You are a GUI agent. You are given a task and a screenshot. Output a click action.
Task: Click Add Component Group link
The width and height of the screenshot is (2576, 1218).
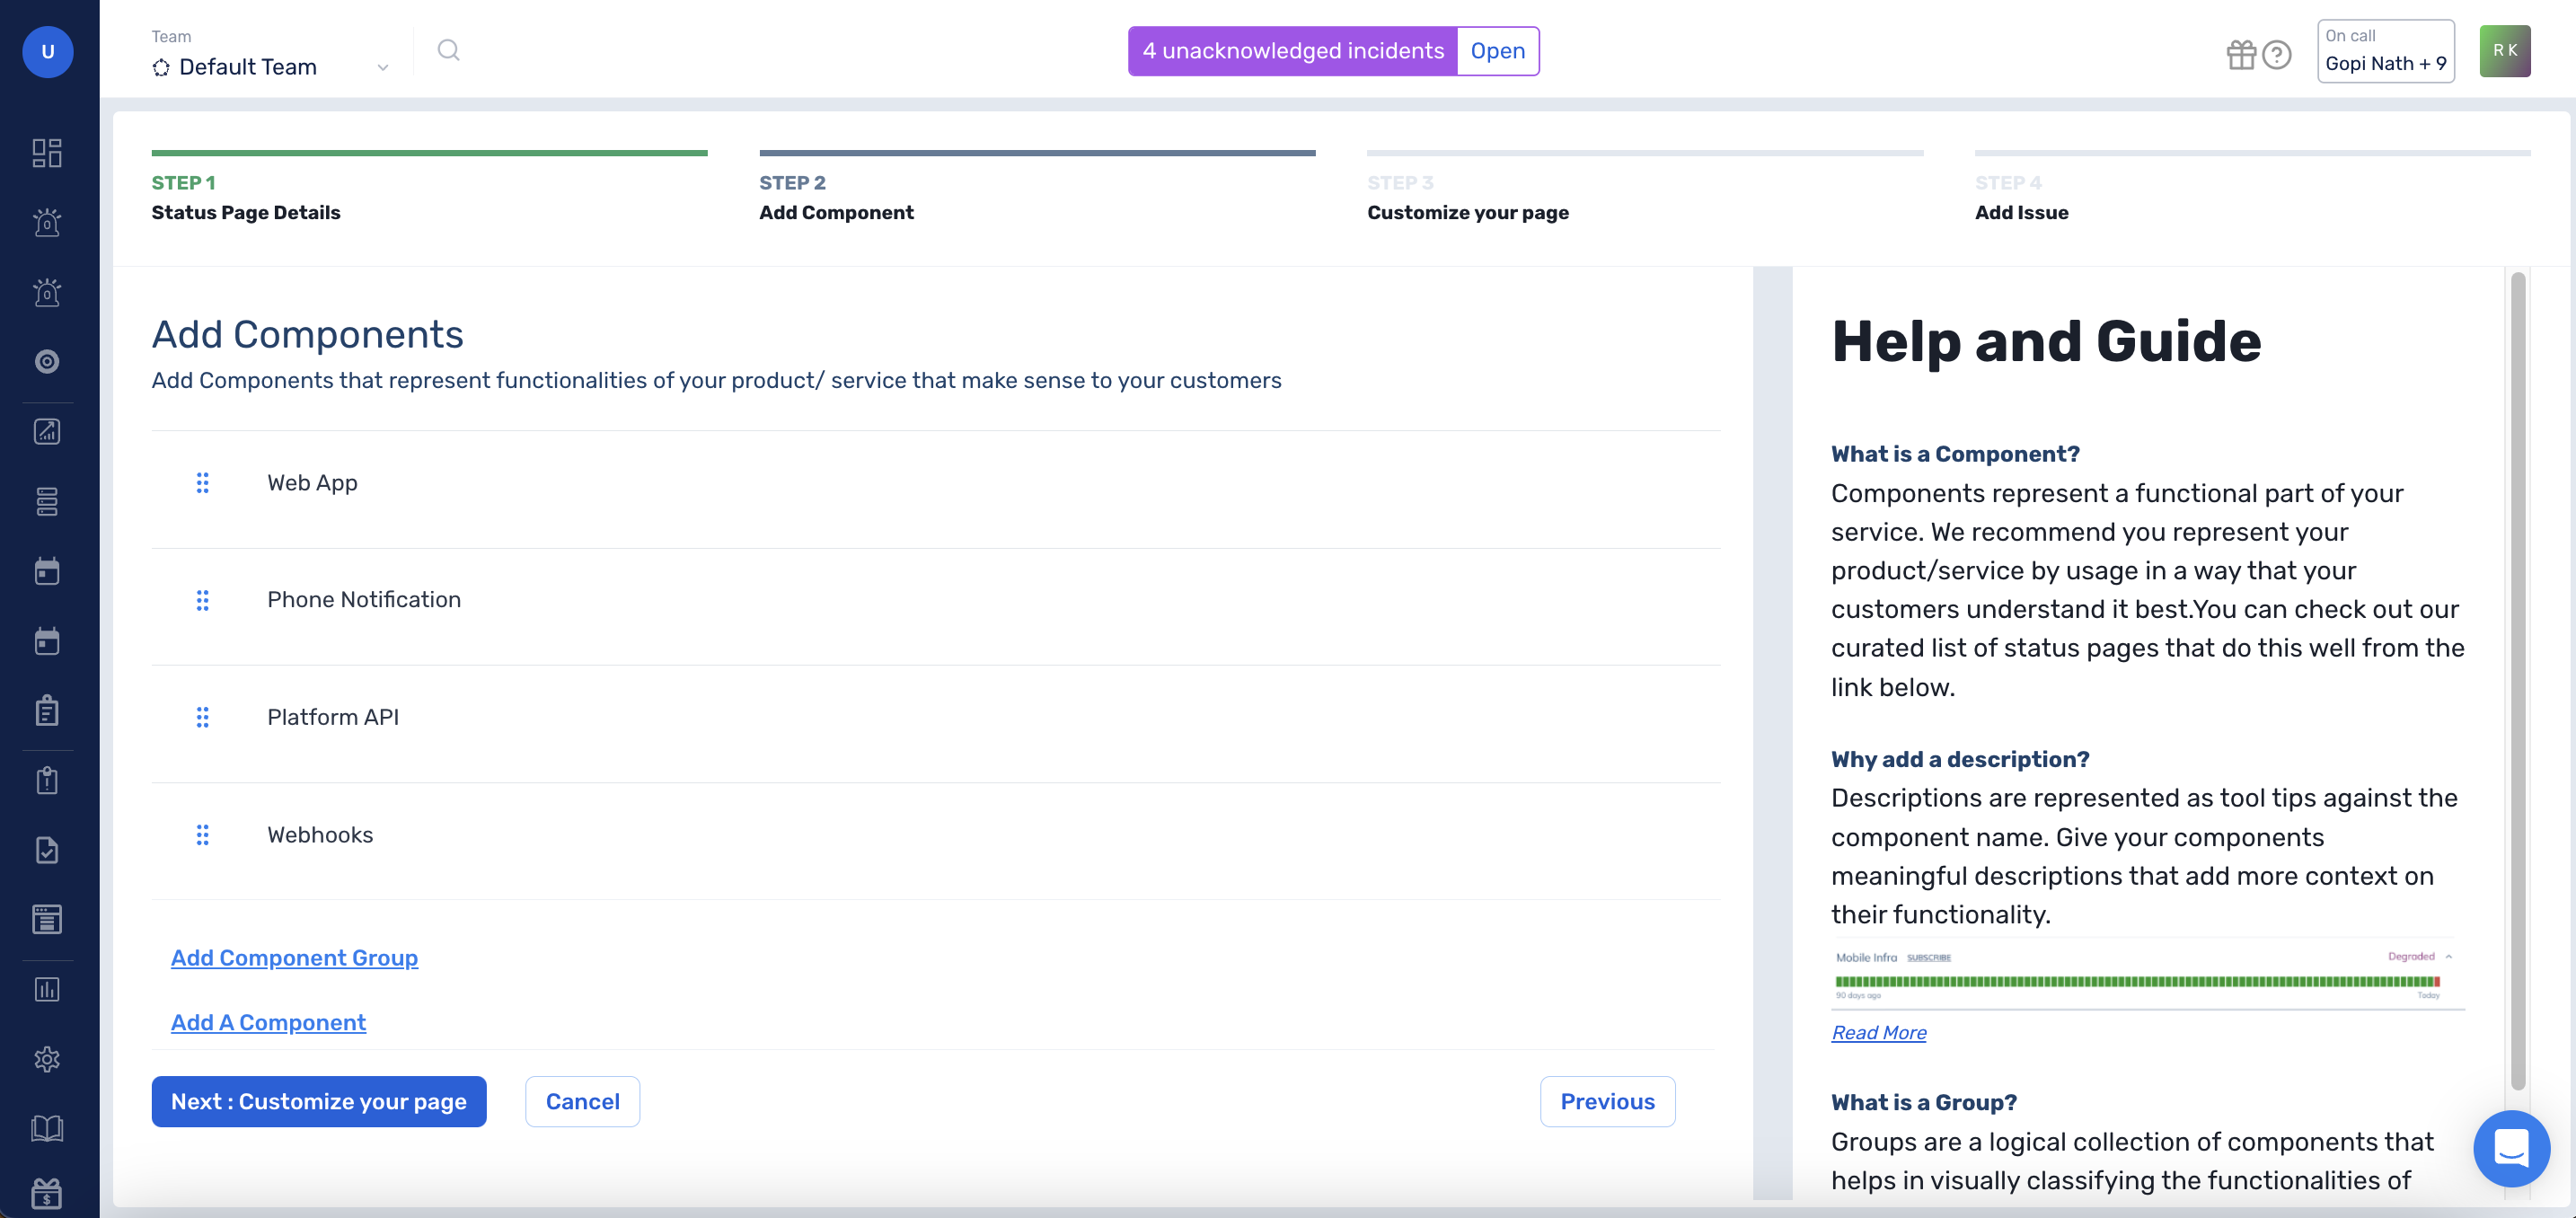coord(294,957)
